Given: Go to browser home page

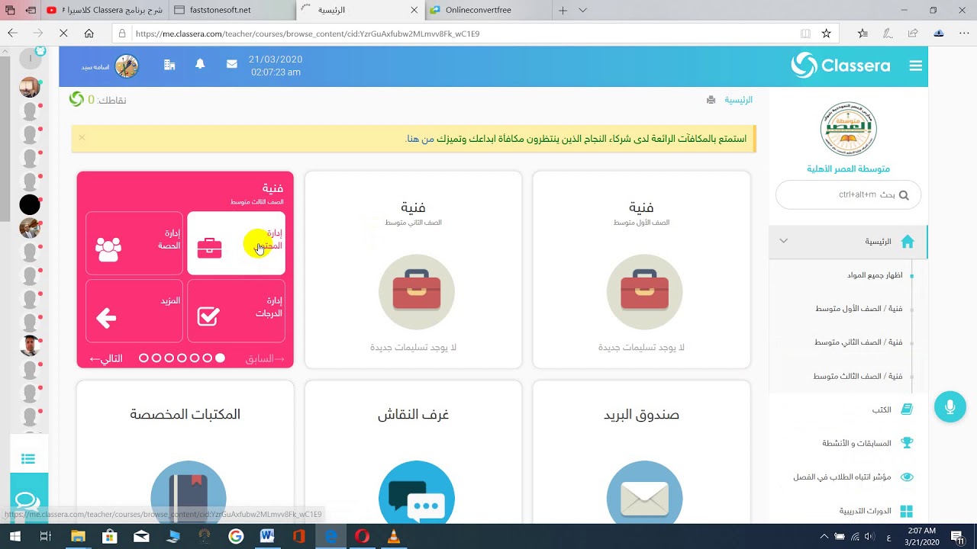Looking at the screenshot, I should click(89, 34).
